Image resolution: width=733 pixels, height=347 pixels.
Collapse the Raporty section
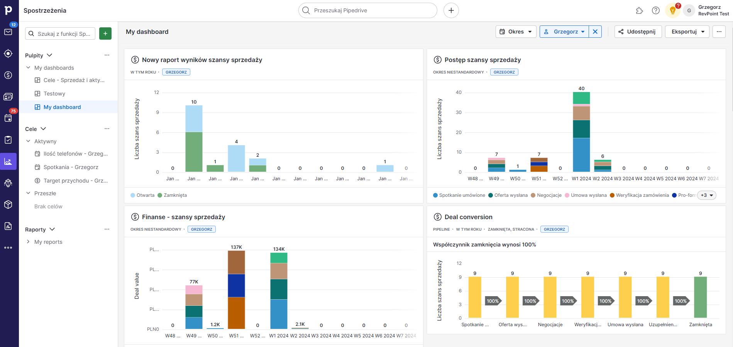(52, 229)
